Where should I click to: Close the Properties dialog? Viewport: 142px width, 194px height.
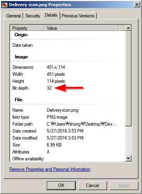click(x=137, y=5)
